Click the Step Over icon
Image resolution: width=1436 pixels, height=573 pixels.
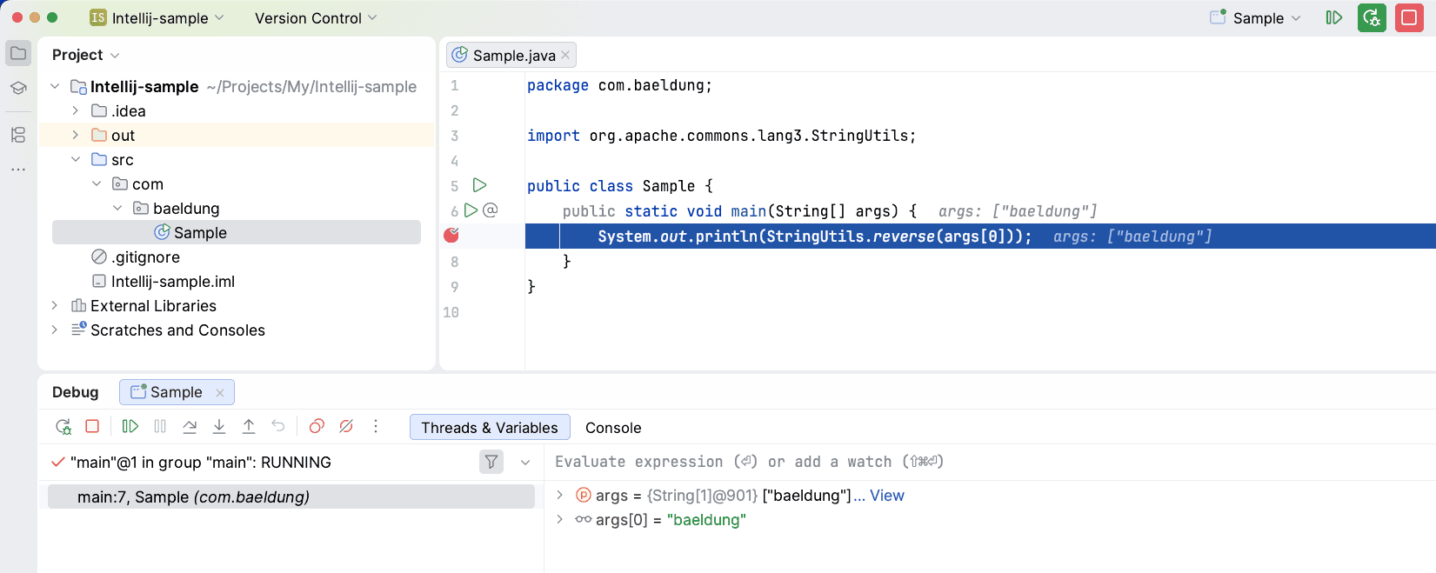coord(190,426)
